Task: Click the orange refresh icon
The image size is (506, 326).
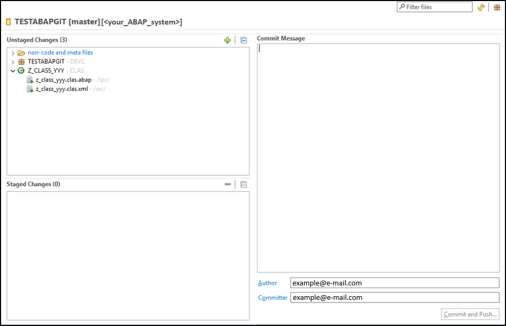Action: [x=481, y=7]
